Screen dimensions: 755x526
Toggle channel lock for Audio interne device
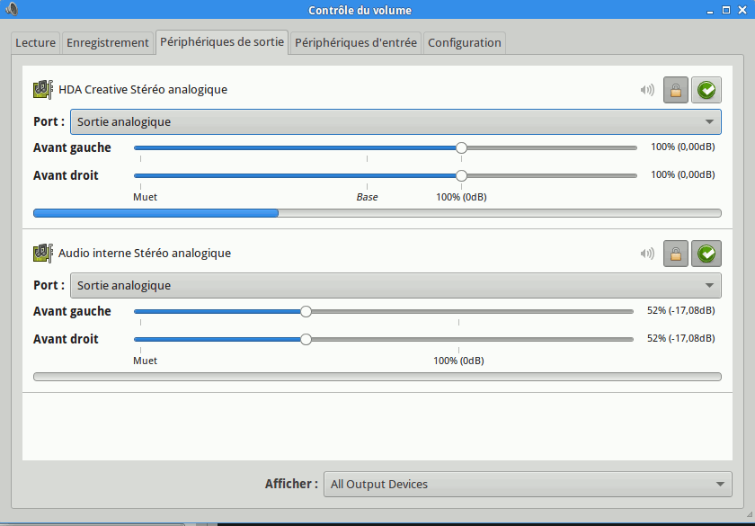676,254
